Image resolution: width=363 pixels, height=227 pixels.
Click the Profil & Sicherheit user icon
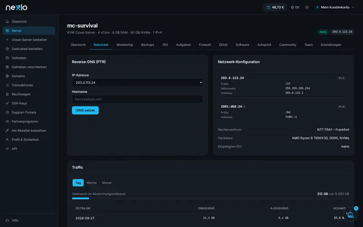(x=7, y=140)
